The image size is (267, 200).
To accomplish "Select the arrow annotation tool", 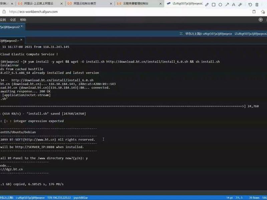I will click(227, 5).
